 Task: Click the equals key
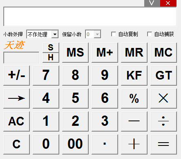tap(163, 144)
